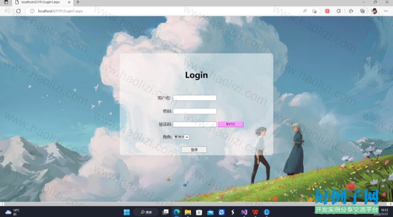393x217 pixels.
Task: Click the scrollbar left arrow
Action: coord(2,204)
